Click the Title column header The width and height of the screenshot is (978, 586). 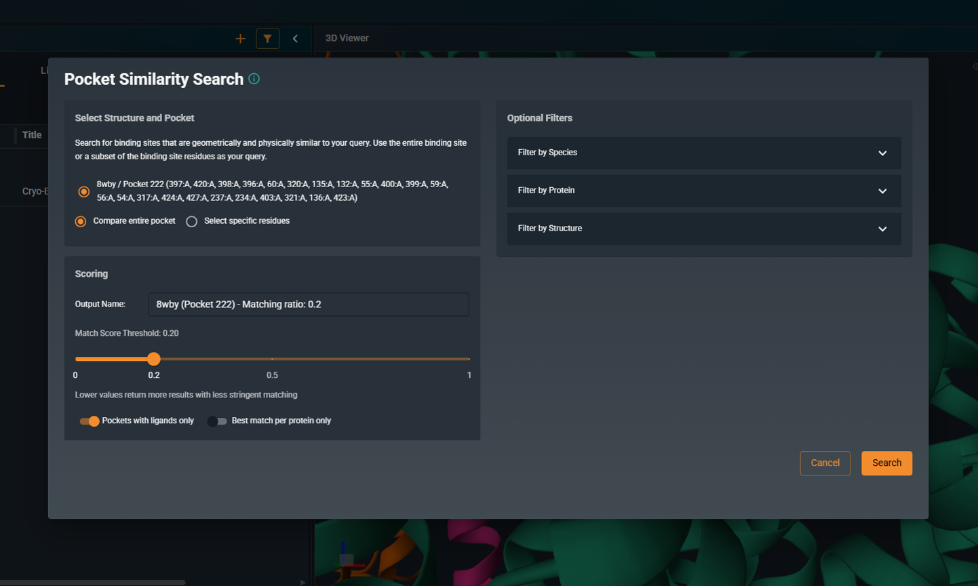pyautogui.click(x=32, y=135)
